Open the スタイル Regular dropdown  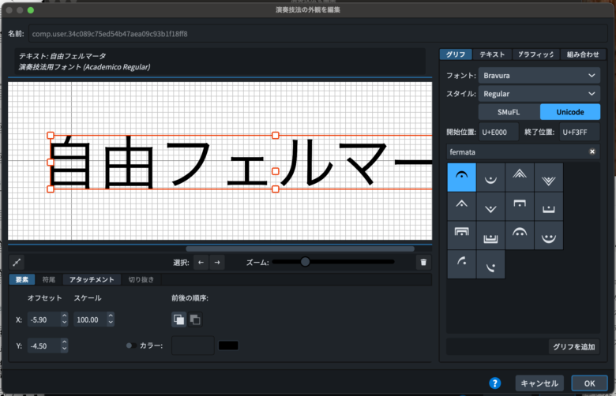coord(539,94)
